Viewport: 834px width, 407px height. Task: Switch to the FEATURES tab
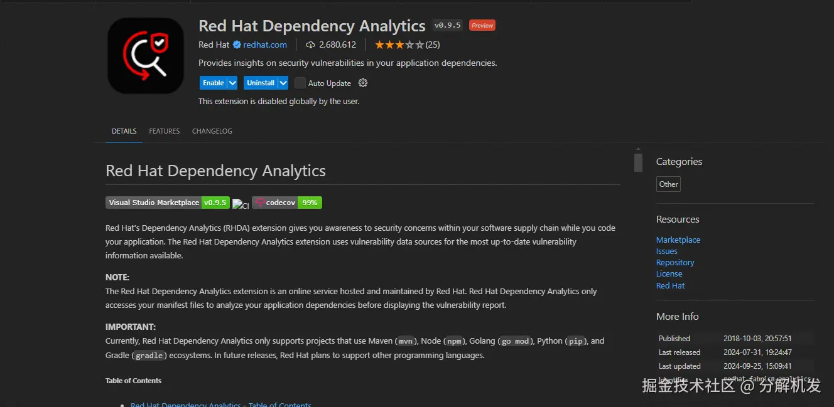165,131
